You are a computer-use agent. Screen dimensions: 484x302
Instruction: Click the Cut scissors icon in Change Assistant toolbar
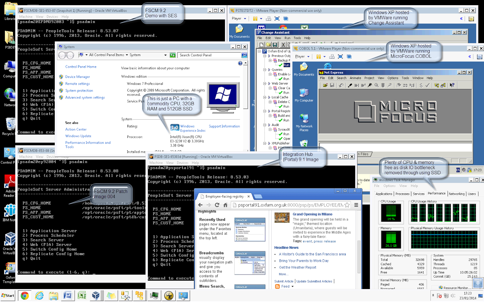[x=283, y=45]
